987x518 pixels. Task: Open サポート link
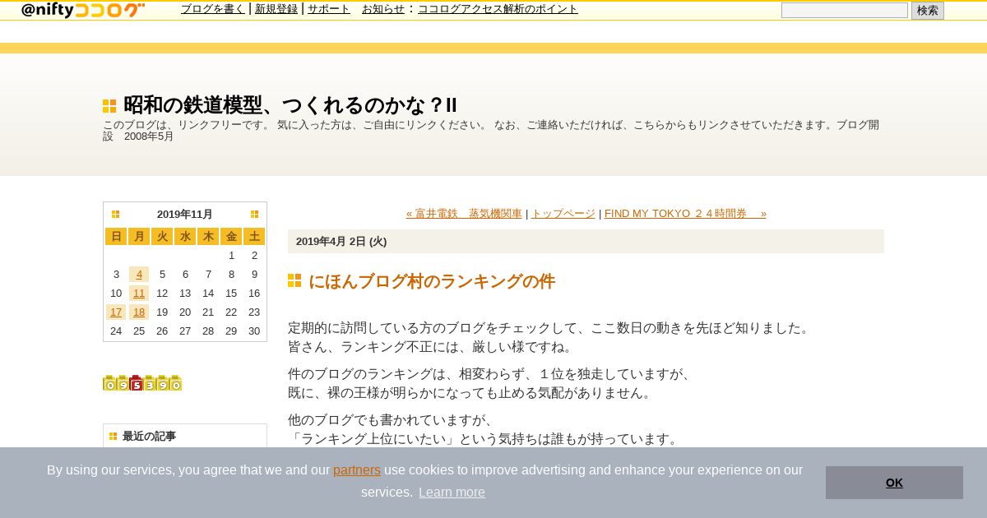click(329, 9)
